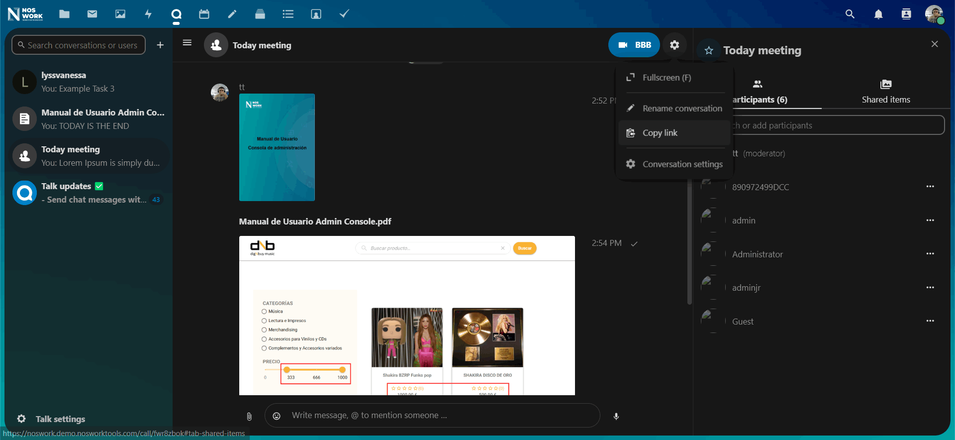Viewport: 955px width, 440px height.
Task: Open the emoji picker smiley
Action: 277,416
